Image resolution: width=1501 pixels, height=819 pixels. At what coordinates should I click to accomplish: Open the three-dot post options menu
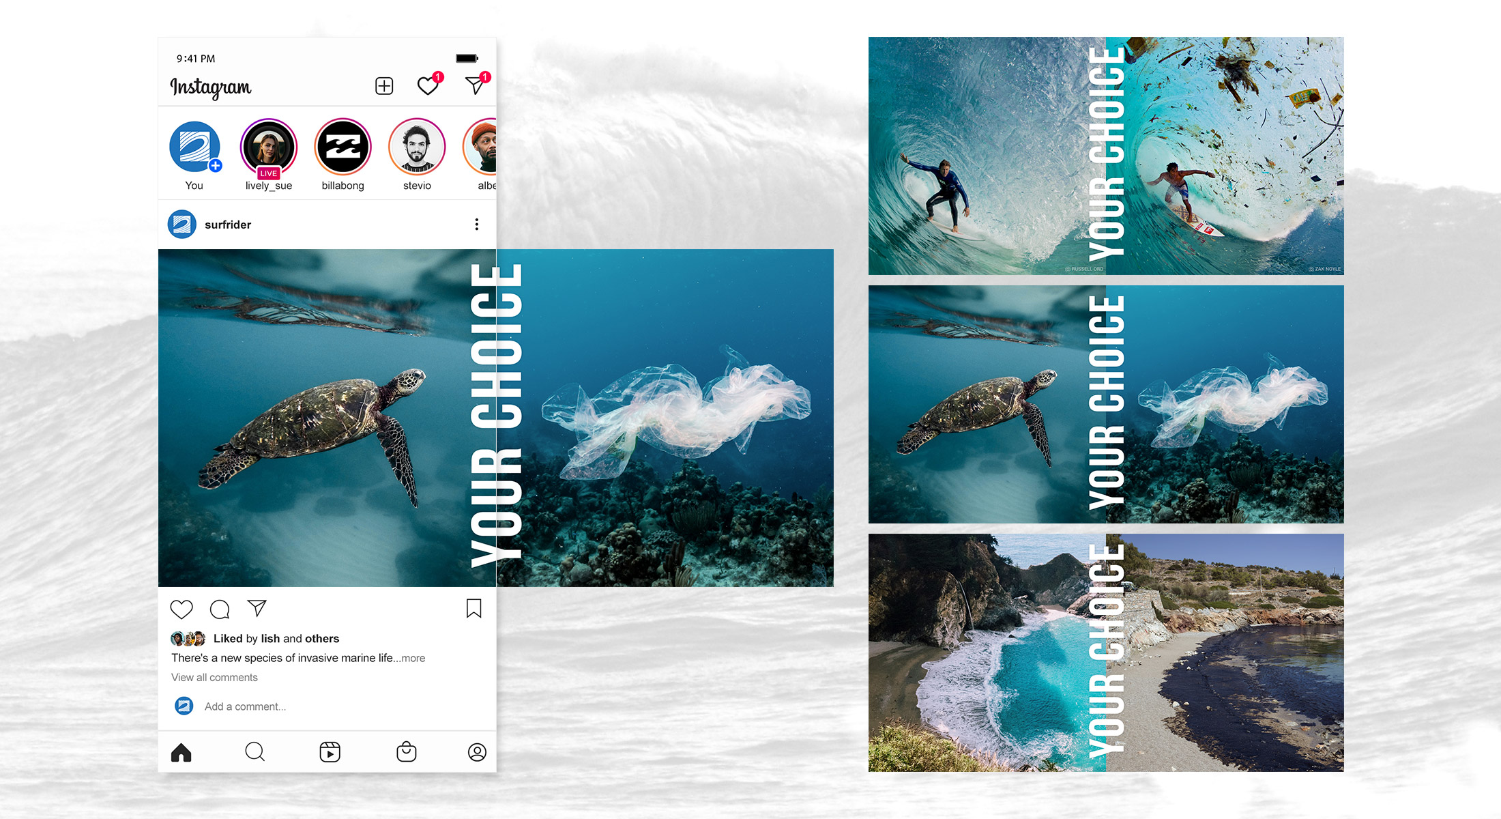pyautogui.click(x=476, y=225)
